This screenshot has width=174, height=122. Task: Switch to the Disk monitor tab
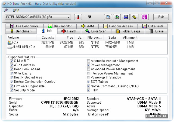pyautogui.click(x=60, y=26)
